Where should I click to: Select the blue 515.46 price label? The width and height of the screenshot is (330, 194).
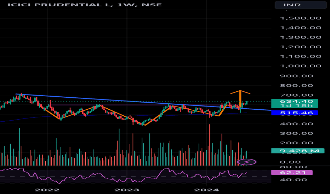pyautogui.click(x=295, y=113)
